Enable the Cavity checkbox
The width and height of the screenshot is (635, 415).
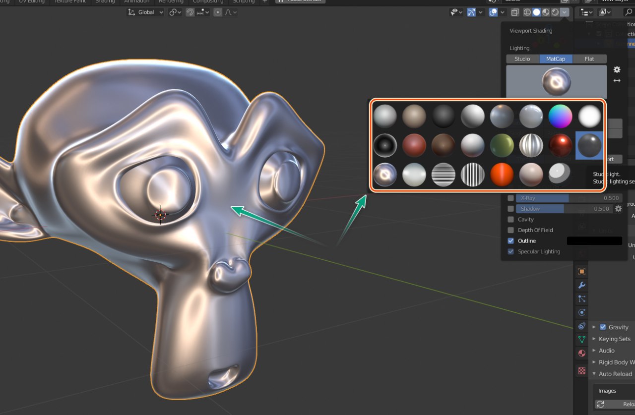click(510, 219)
